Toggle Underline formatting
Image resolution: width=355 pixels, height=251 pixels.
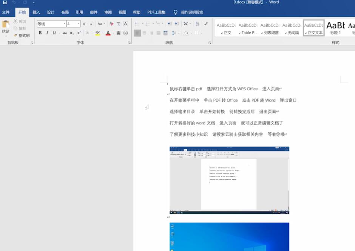[54, 33]
